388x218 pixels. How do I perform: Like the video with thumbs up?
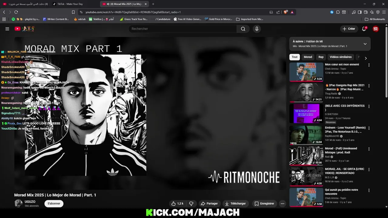tap(178, 203)
